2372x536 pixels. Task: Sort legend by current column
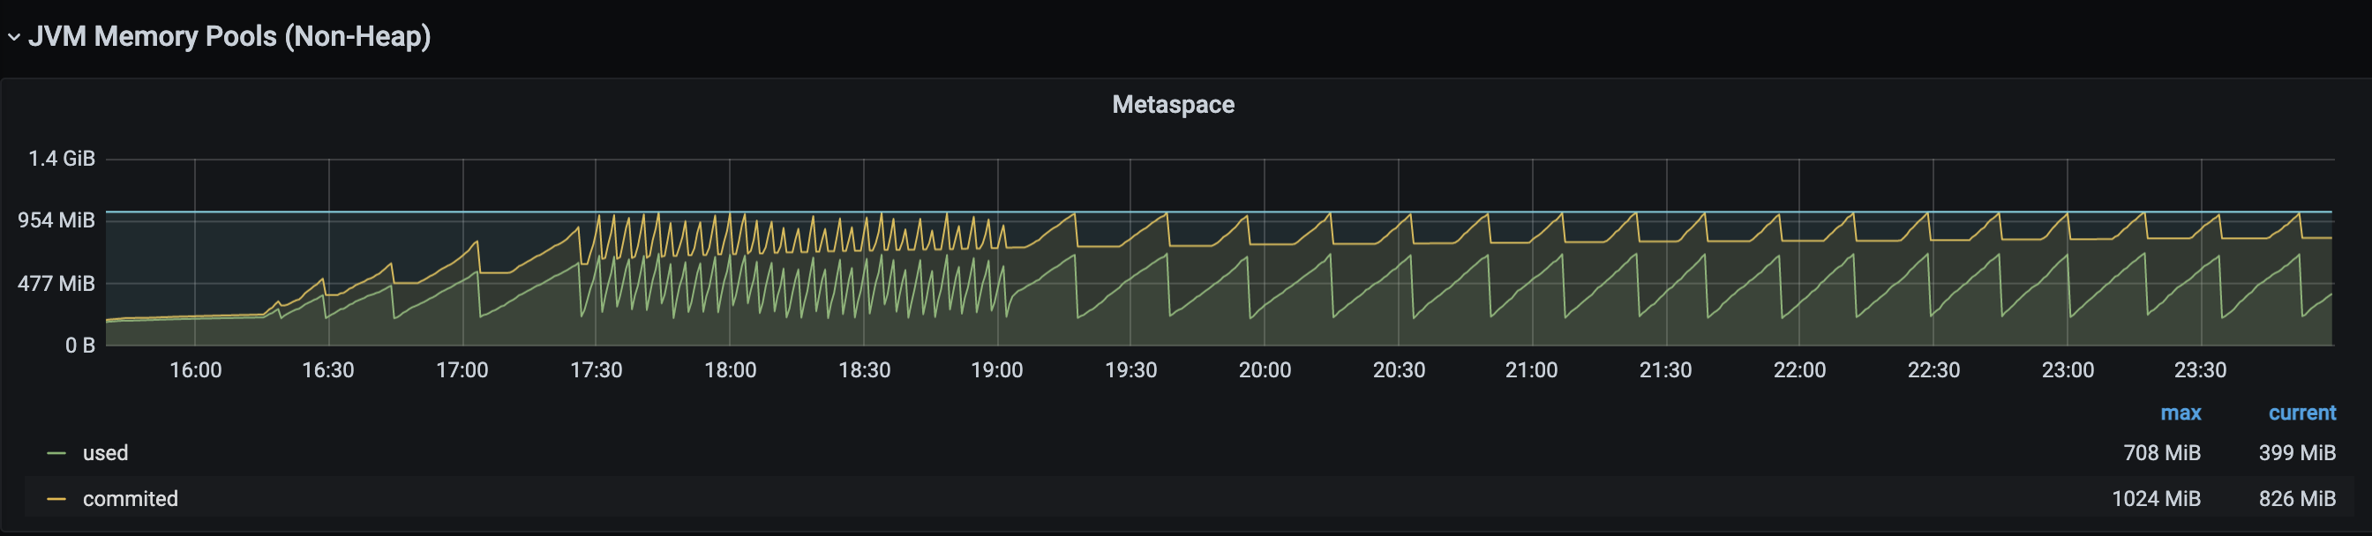pos(2301,413)
